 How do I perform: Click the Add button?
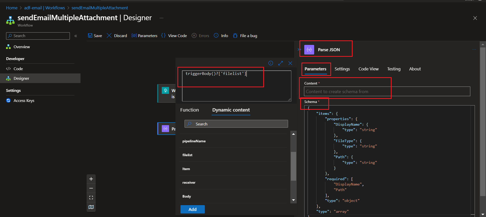192,209
